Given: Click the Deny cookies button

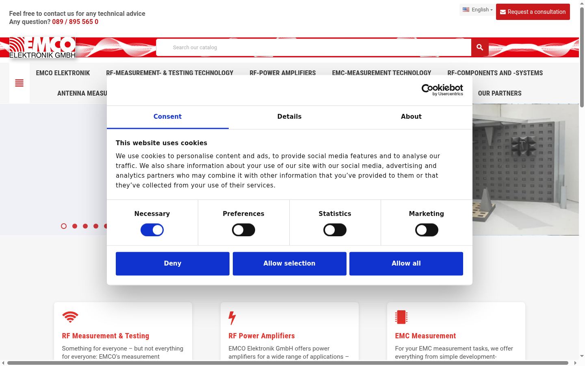Looking at the screenshot, I should [173, 264].
